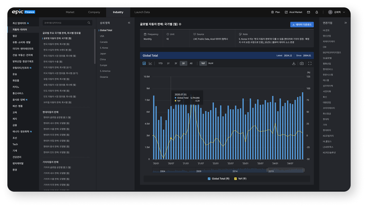The image size is (366, 207).
Task: Open the notifications bell
Action: click(x=317, y=12)
